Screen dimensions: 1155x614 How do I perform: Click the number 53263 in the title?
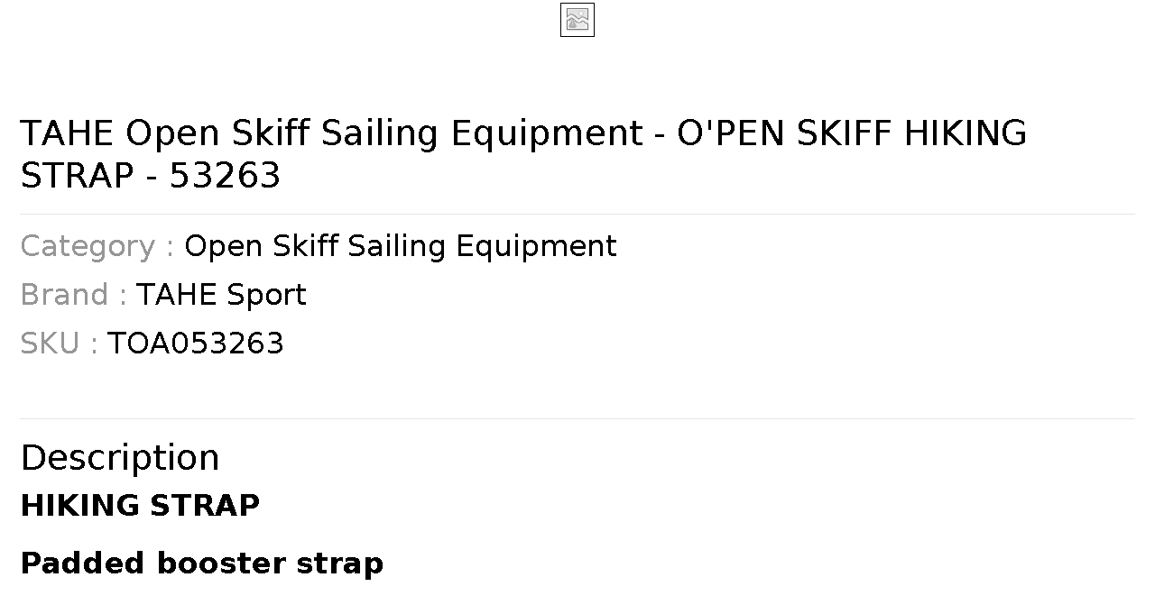point(226,176)
